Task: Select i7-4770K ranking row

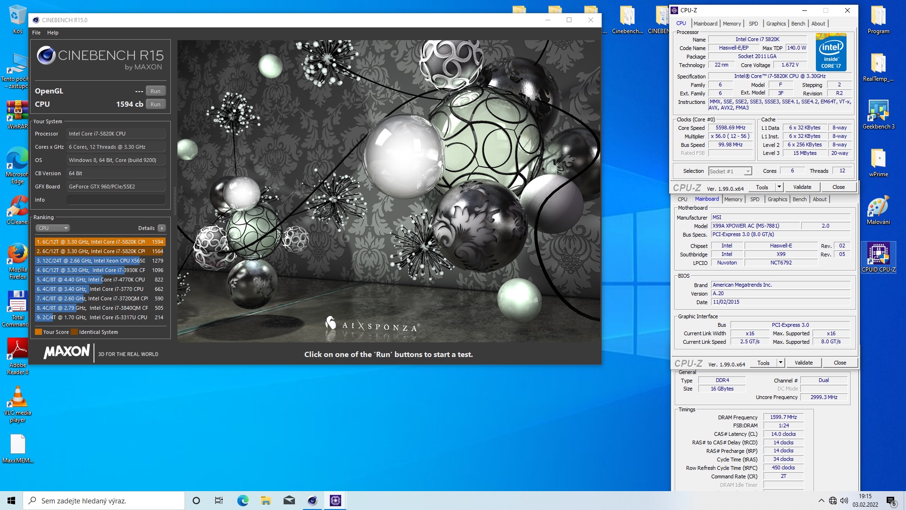Action: coord(100,280)
